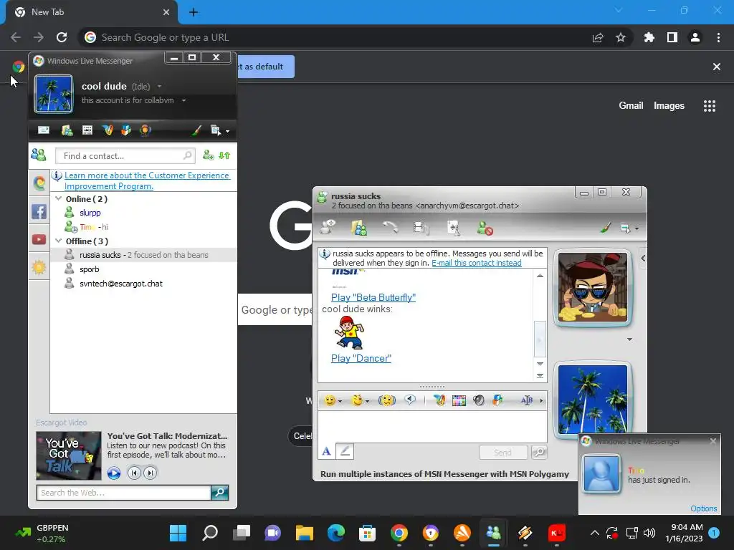Block this contact icon in chat toolbar

coord(485,228)
